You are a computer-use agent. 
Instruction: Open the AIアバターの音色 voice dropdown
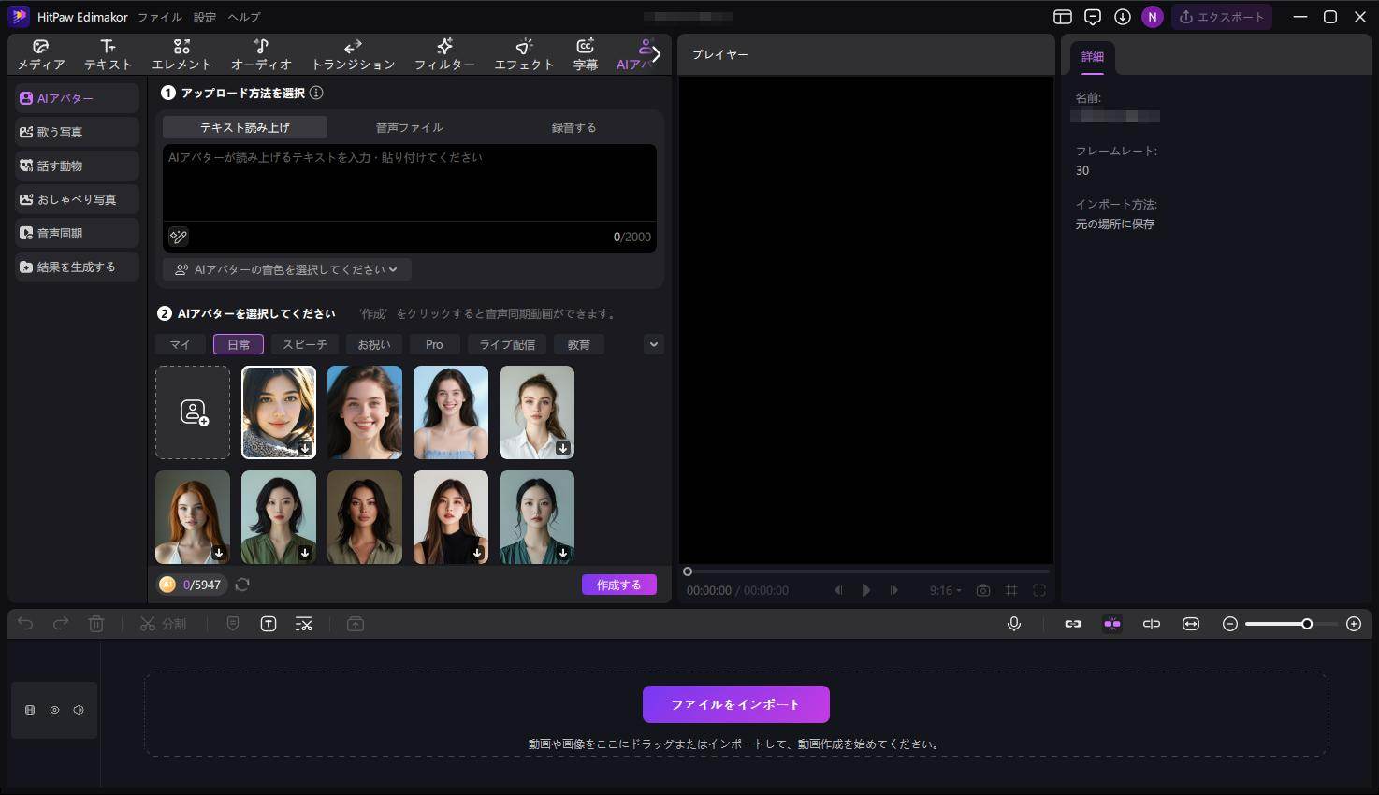point(286,269)
